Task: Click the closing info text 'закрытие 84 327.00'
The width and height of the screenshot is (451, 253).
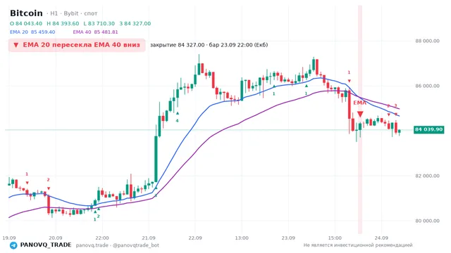Action: coord(177,45)
